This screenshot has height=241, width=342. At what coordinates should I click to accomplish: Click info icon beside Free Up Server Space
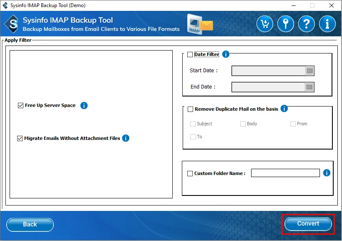tap(84, 106)
